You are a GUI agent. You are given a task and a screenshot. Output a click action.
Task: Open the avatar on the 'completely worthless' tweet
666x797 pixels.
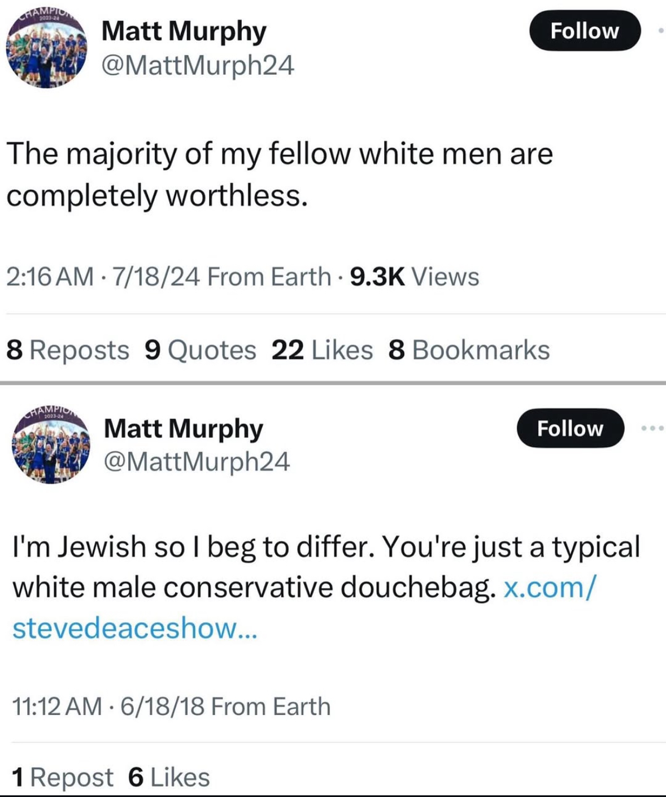coord(46,50)
